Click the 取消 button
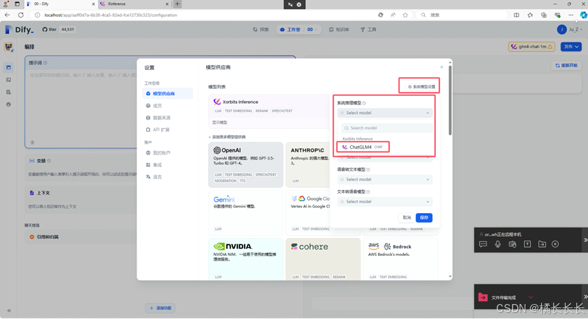Screen dimensions: 588x319 click(407, 218)
